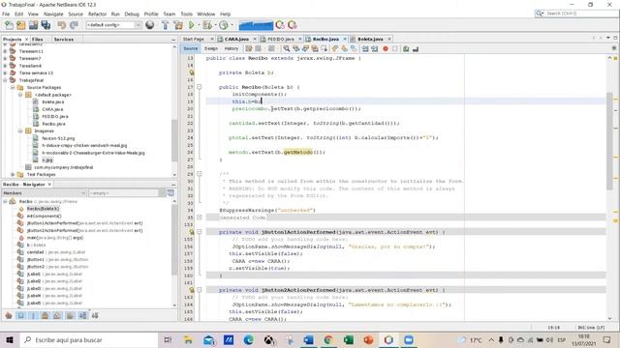The height and width of the screenshot is (348, 620).
Task: Open Microsoft Edge from the taskbar
Action: click(x=248, y=340)
